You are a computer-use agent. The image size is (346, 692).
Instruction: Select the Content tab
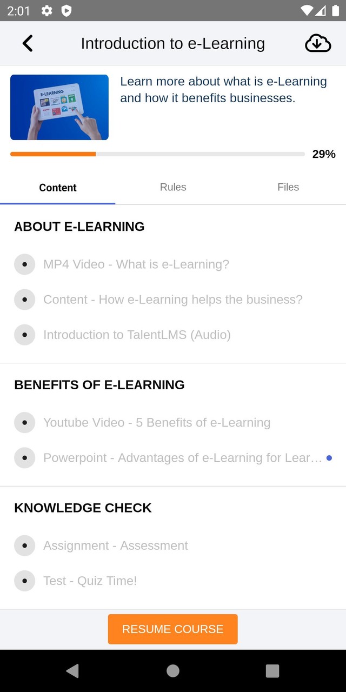click(x=58, y=188)
